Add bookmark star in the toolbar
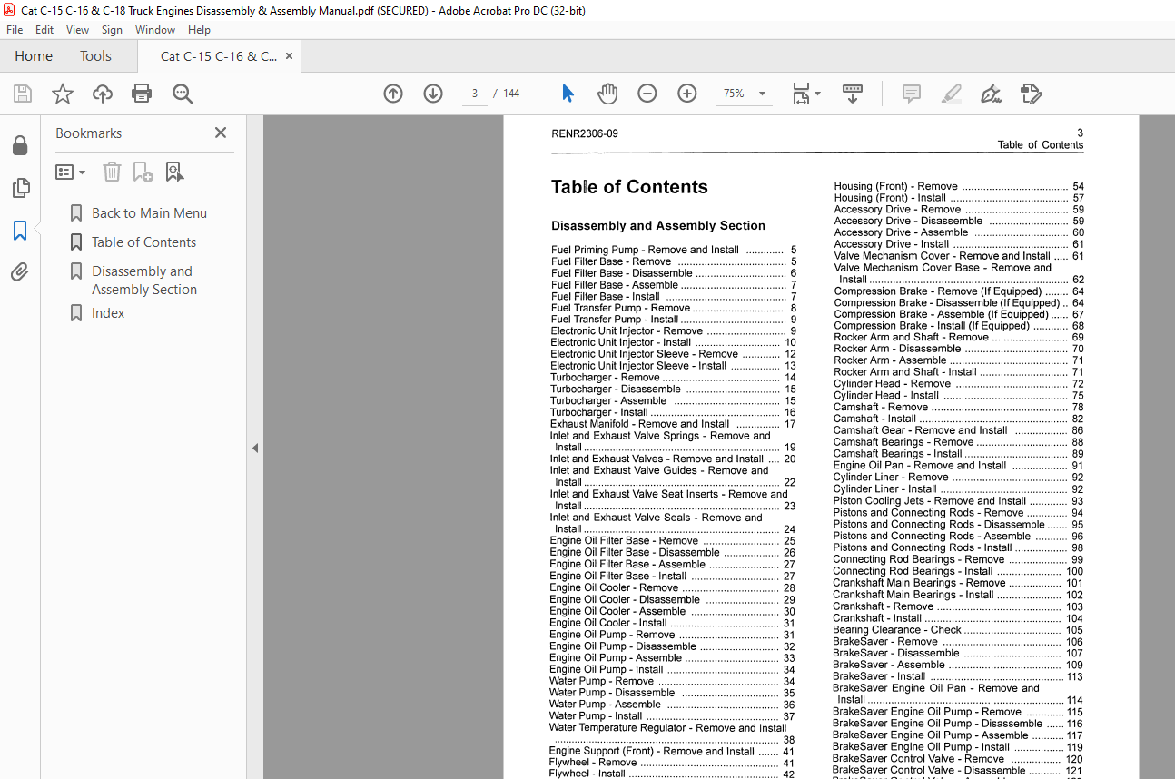 click(x=63, y=94)
